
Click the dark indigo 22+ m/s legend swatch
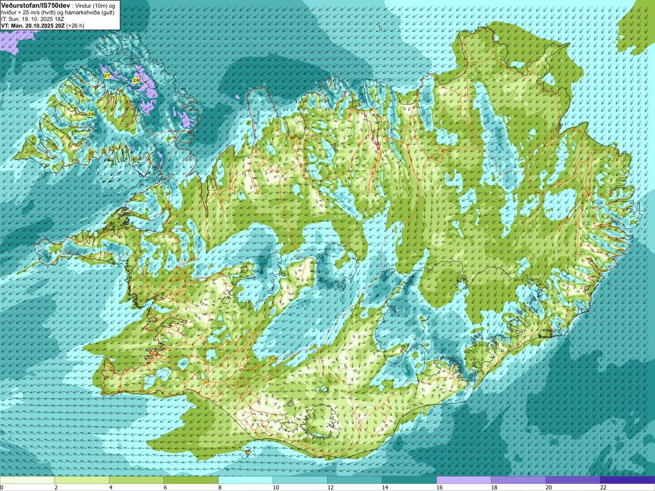click(627, 480)
